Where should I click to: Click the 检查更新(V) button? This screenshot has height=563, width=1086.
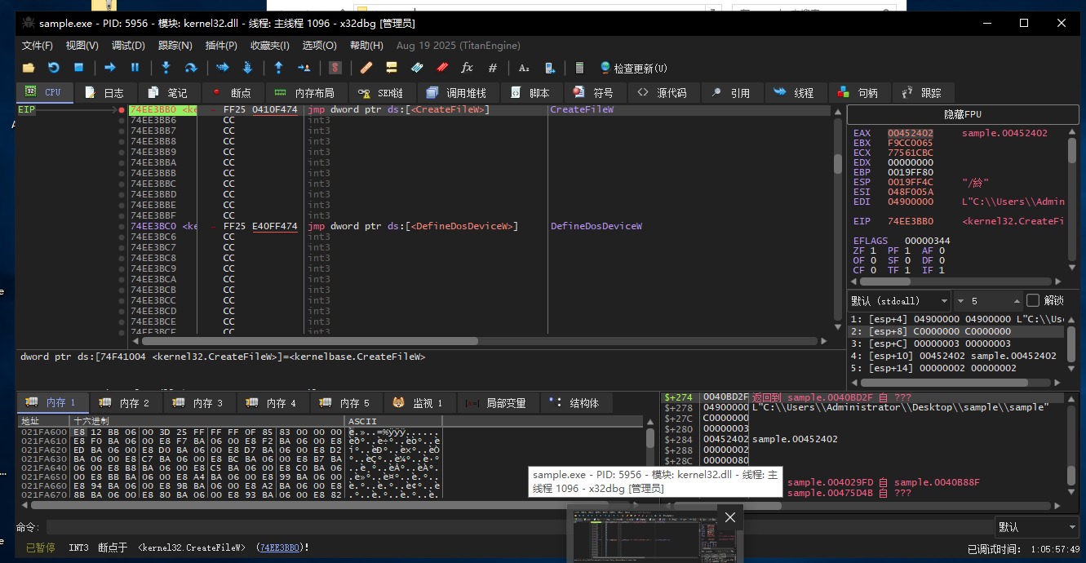click(633, 68)
